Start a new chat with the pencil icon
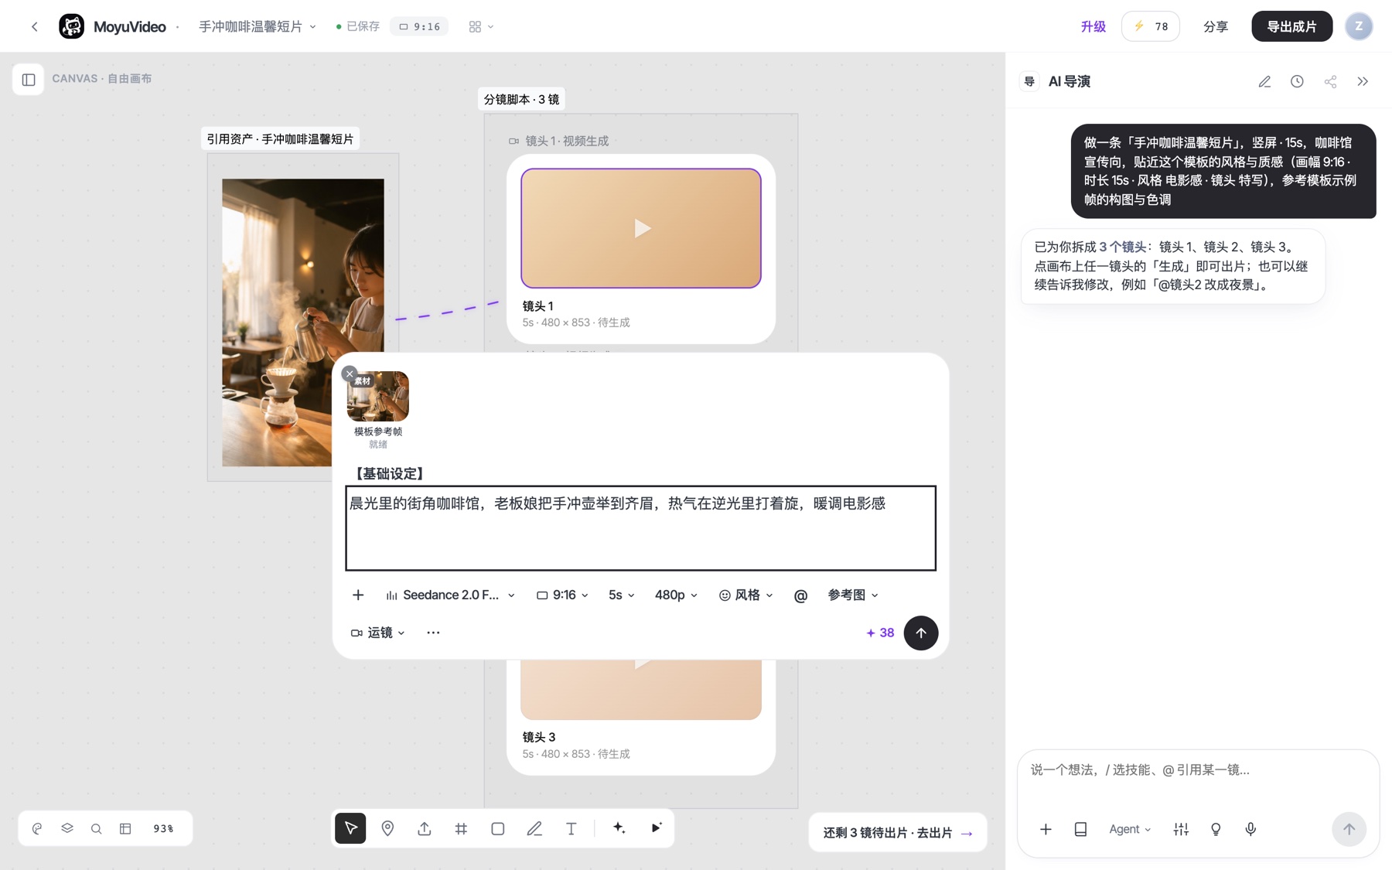This screenshot has width=1392, height=870. coord(1264,81)
